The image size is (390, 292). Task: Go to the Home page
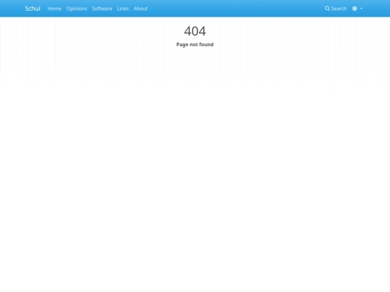pyautogui.click(x=54, y=9)
